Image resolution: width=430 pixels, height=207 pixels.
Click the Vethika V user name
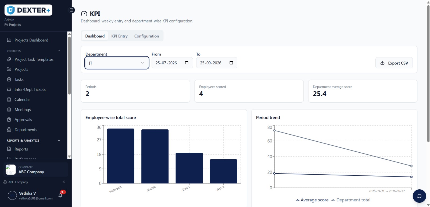click(x=27, y=193)
